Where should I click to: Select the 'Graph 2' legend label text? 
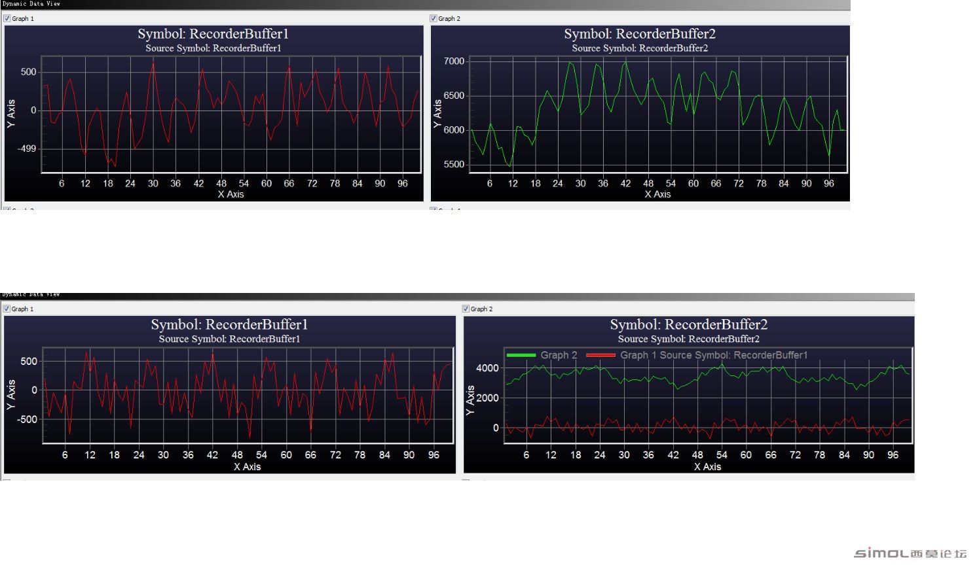(x=559, y=355)
